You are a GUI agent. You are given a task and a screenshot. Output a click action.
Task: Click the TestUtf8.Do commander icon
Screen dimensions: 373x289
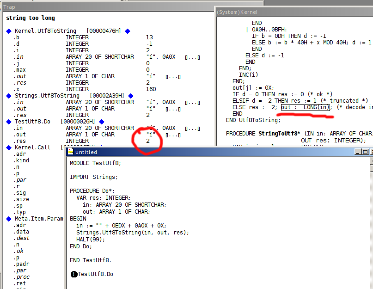point(74,274)
